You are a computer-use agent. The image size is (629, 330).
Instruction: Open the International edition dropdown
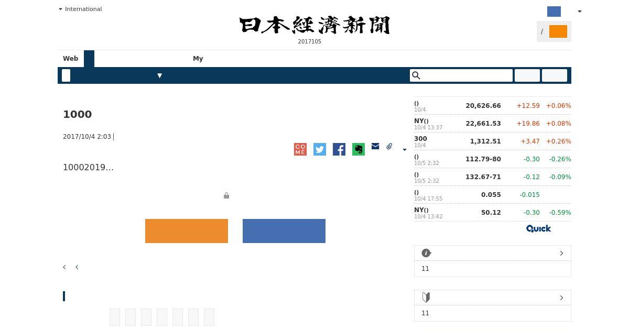(80, 9)
